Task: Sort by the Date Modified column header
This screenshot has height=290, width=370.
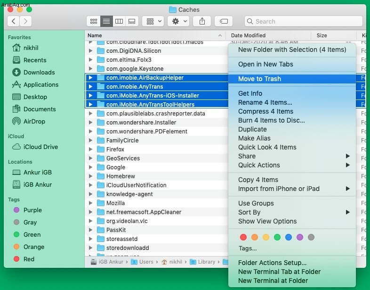Action: coord(268,35)
